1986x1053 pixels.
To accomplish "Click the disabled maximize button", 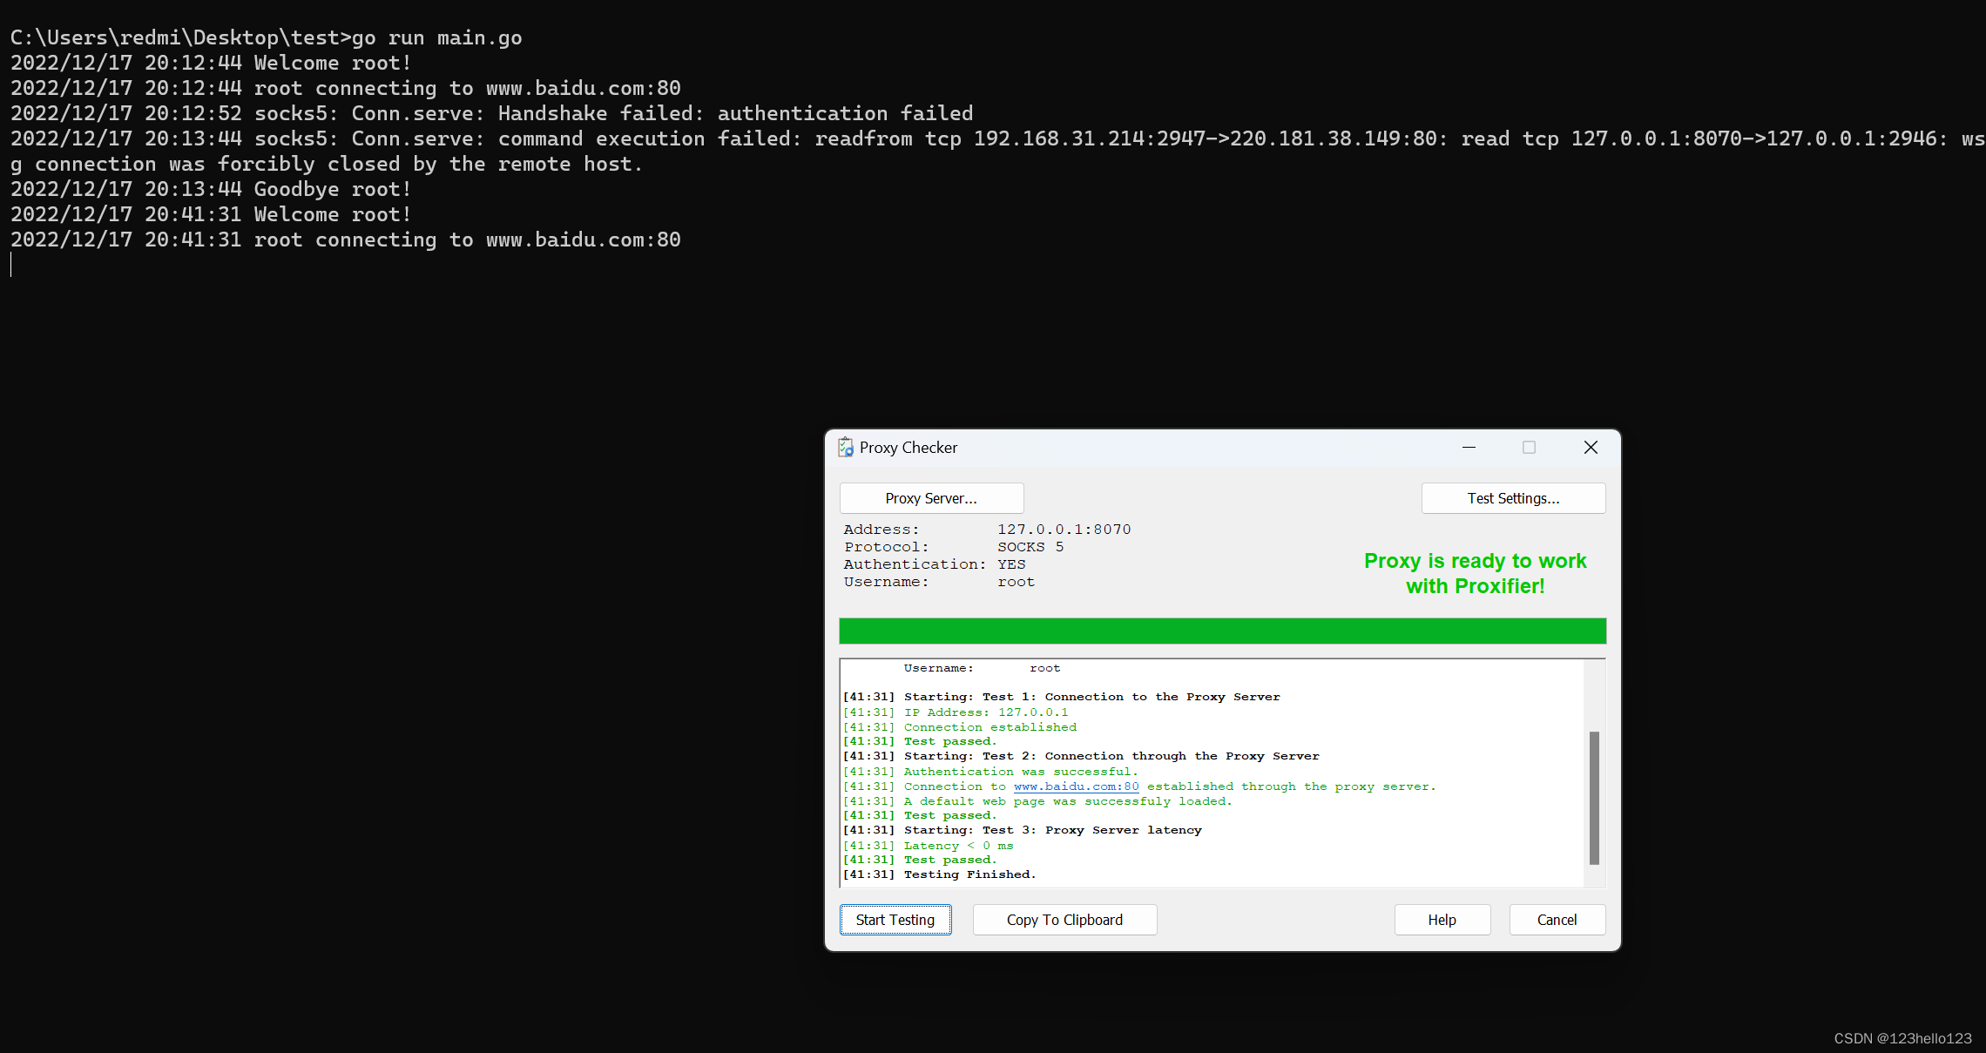I will pos(1529,448).
